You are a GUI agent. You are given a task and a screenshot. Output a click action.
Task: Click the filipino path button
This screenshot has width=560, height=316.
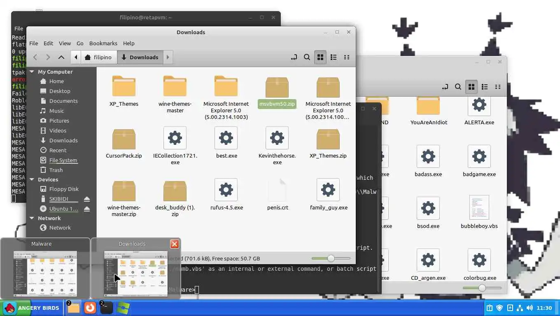point(98,57)
